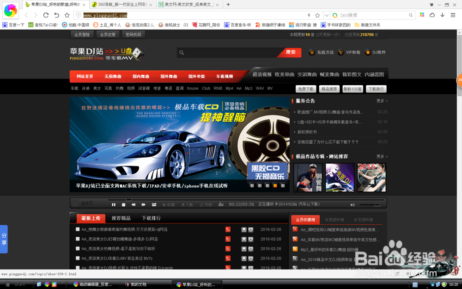Check box for 我在身边 McYy row
Viewport: 462px width, 289px height.
pyautogui.click(x=78, y=258)
